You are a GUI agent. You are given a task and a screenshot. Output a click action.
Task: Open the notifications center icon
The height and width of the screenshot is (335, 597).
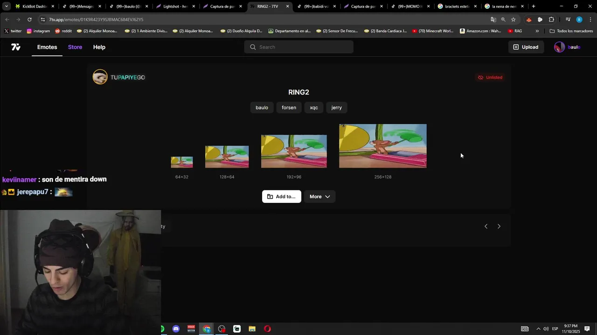pyautogui.click(x=587, y=329)
